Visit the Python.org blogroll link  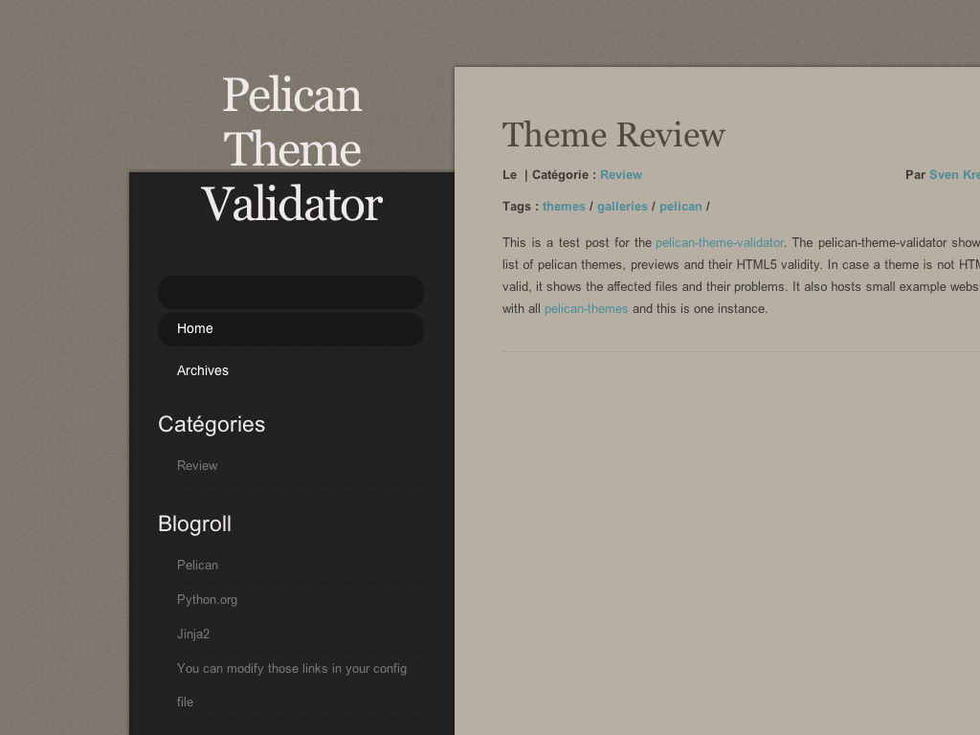point(207,599)
